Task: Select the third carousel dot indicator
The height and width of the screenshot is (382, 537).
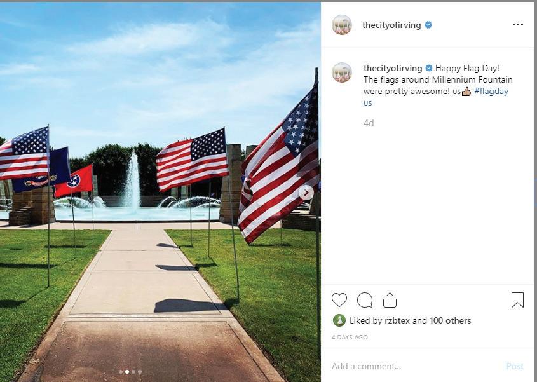Action: click(x=133, y=372)
